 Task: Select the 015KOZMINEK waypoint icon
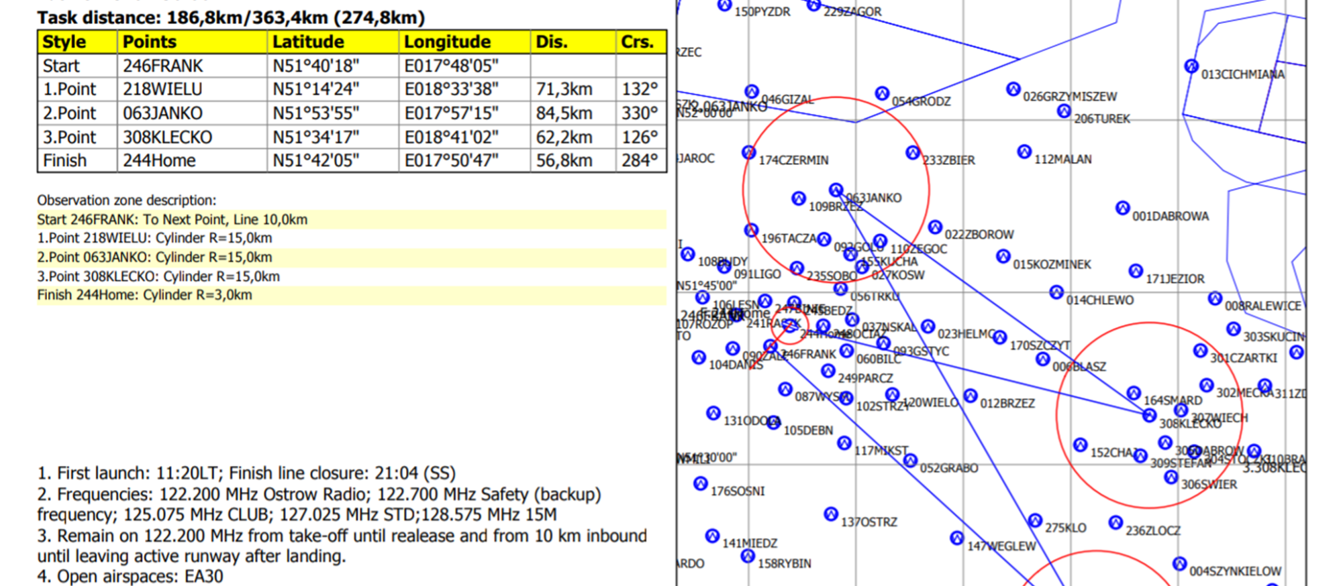tap(1003, 257)
